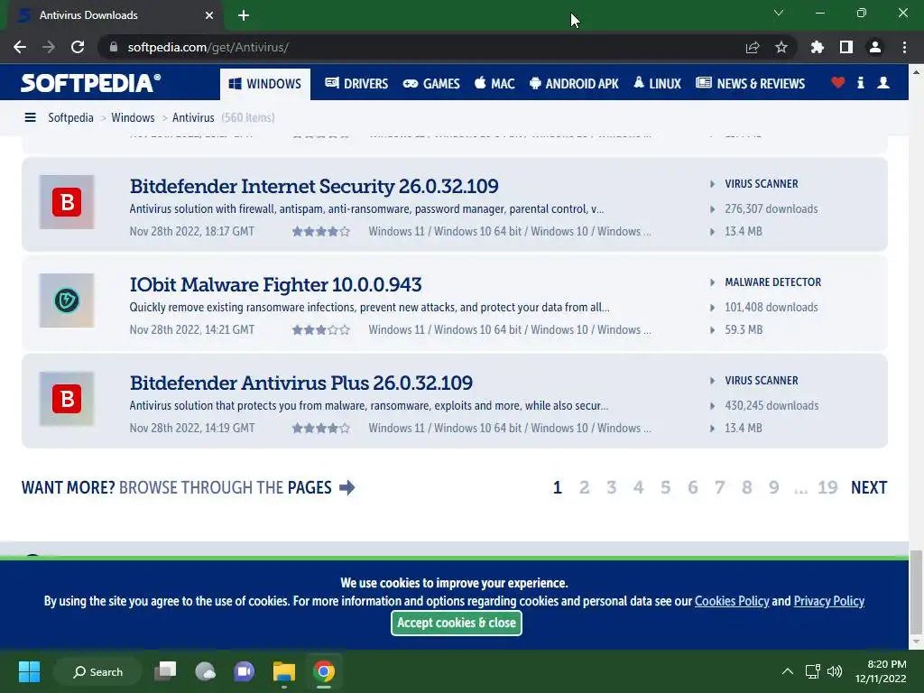Screen dimensions: 924x693
Task: Open Task View on the taskbar
Action: click(166, 671)
